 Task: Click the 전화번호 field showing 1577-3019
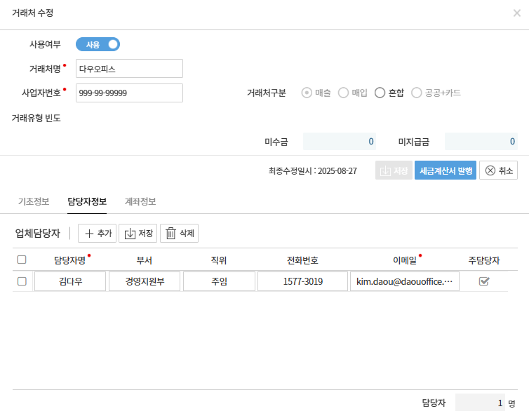pyautogui.click(x=302, y=281)
